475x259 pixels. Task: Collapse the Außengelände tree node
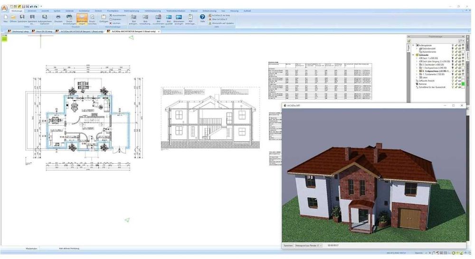pos(414,46)
